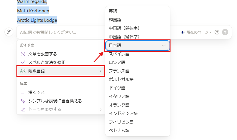The width and height of the screenshot is (237, 140).
Task: Click the checkmark icon for スペルと文法を修正
Action: (x=23, y=62)
